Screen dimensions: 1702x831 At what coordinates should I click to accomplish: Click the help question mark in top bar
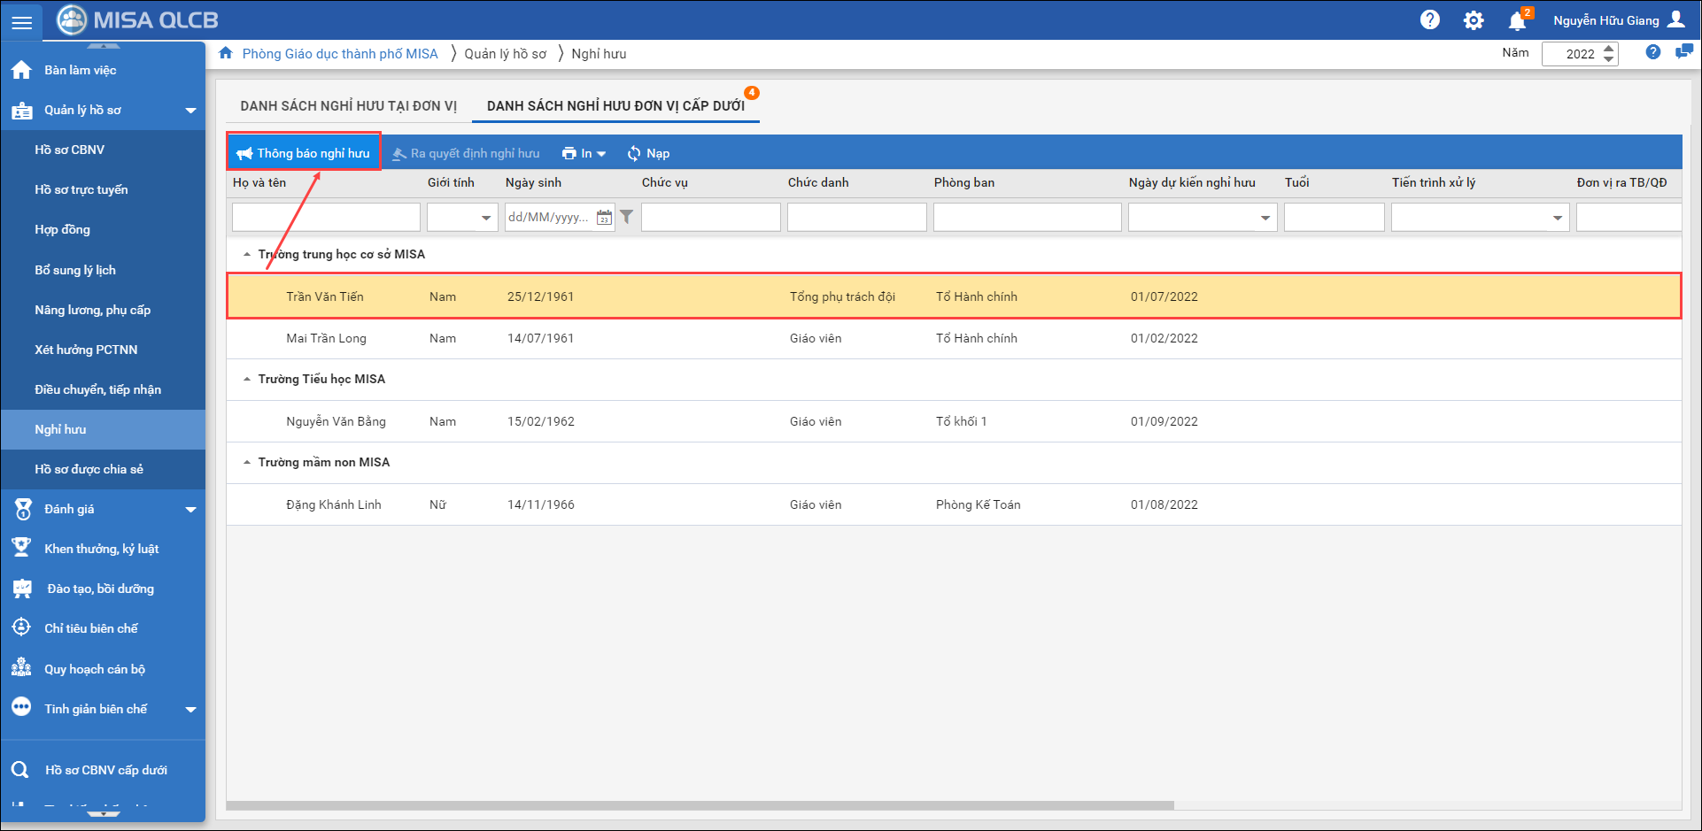pos(1429,19)
